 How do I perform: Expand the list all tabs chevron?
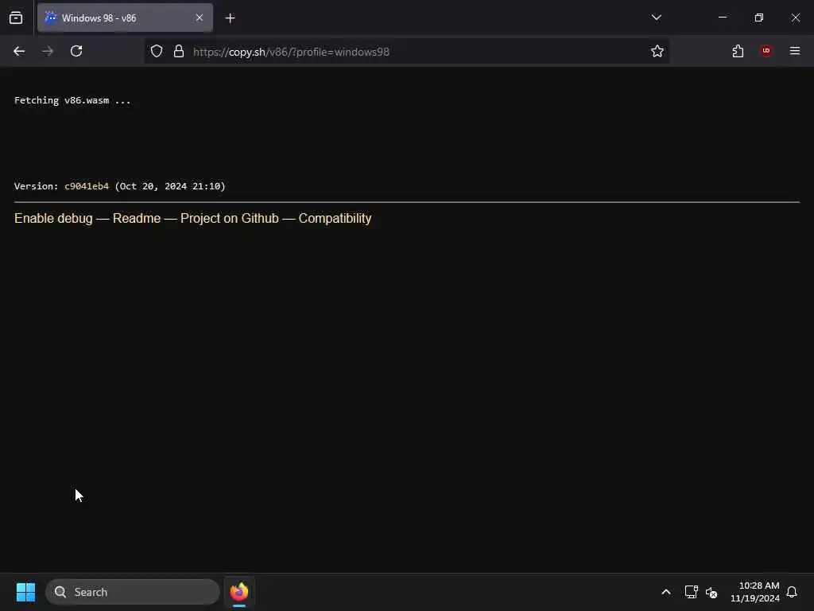click(656, 18)
